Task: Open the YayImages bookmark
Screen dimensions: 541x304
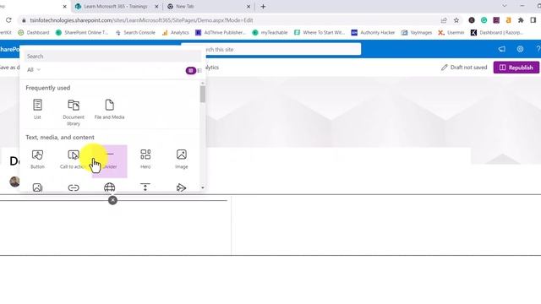Action: (417, 32)
